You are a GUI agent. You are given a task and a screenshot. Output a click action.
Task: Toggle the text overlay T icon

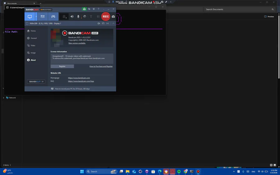pos(91,16)
